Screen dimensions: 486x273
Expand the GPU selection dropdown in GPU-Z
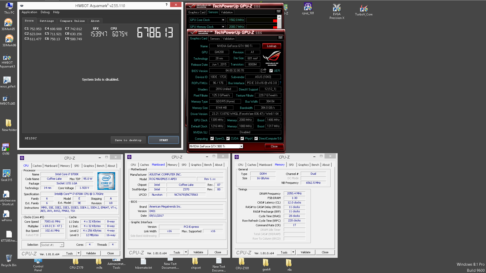point(241,146)
